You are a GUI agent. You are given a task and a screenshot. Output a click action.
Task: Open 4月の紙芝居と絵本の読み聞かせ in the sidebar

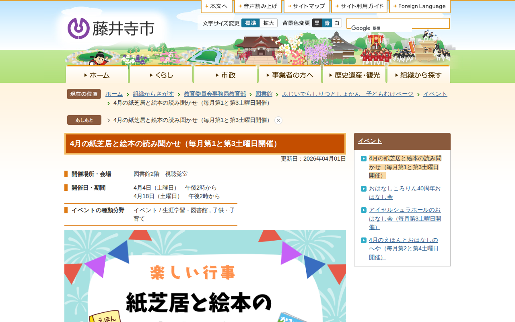[405, 167]
